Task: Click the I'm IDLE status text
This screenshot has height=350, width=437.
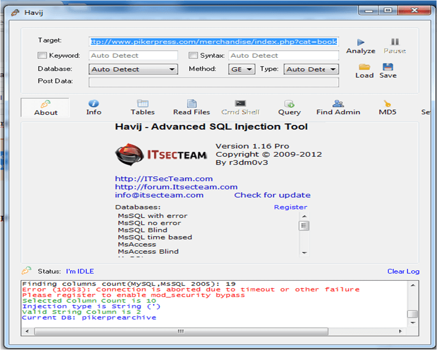Action: click(x=80, y=271)
